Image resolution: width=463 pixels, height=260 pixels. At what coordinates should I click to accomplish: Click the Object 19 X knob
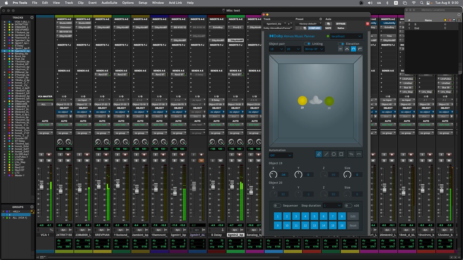(273, 175)
